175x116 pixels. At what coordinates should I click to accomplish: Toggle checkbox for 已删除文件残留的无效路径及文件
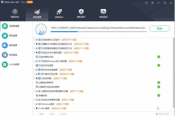(37, 44)
